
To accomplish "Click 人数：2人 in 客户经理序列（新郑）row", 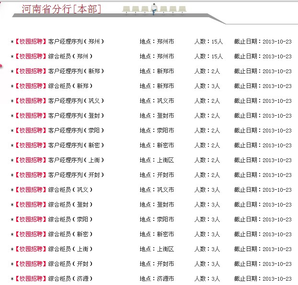I will 207,71.
